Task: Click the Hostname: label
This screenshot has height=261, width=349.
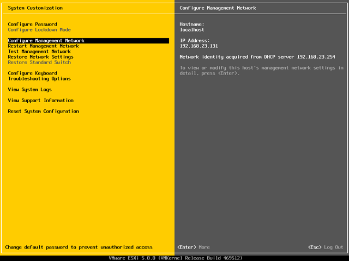Action: coord(192,24)
